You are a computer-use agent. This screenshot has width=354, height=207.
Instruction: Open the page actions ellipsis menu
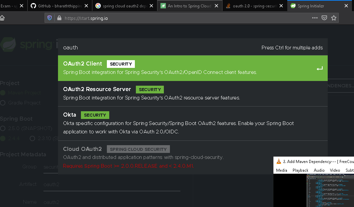[x=315, y=18]
